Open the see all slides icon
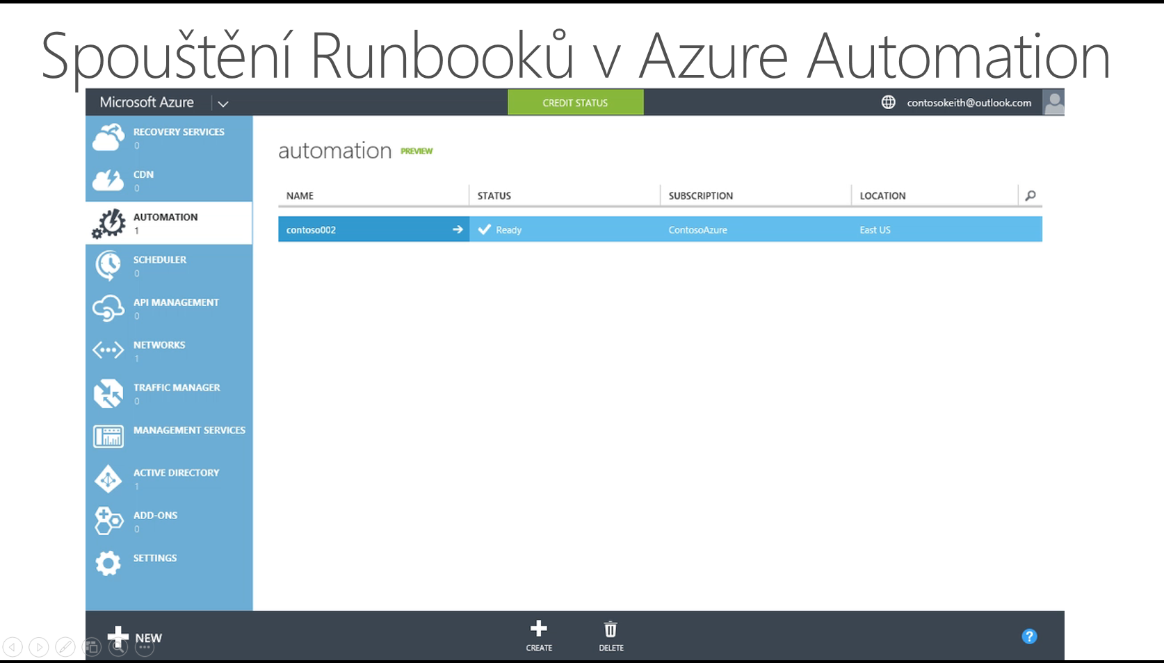The width and height of the screenshot is (1164, 663). pos(92,647)
